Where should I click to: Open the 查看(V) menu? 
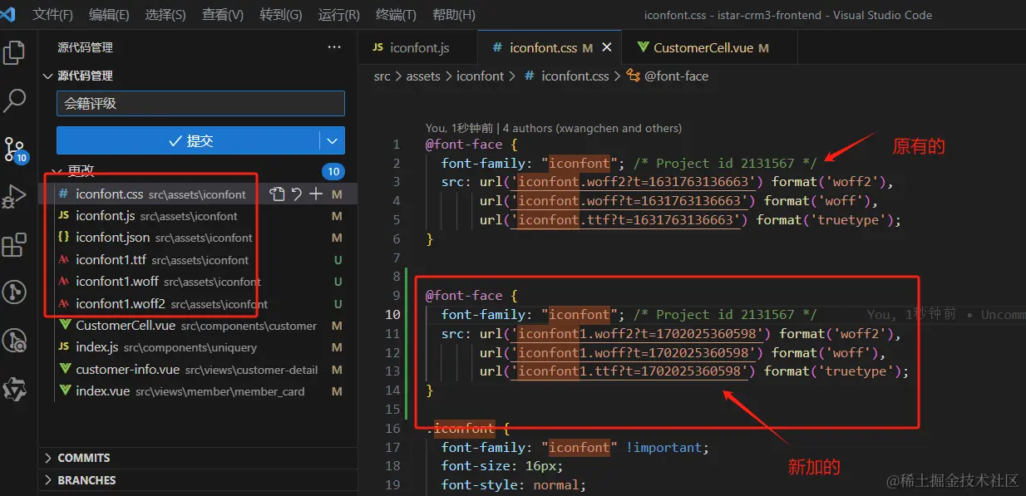223,15
